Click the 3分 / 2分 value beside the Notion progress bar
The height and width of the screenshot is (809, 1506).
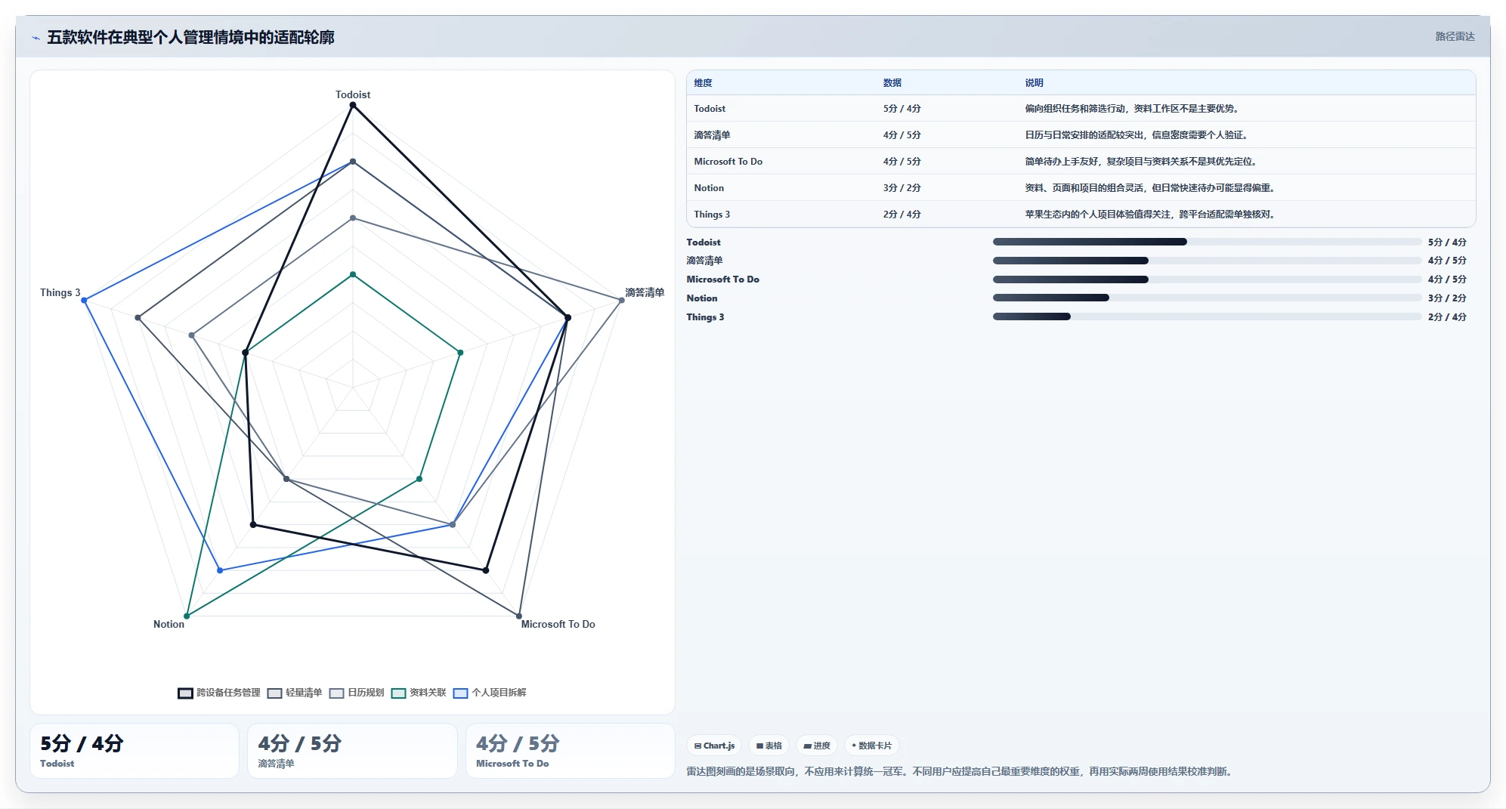[x=1447, y=298]
